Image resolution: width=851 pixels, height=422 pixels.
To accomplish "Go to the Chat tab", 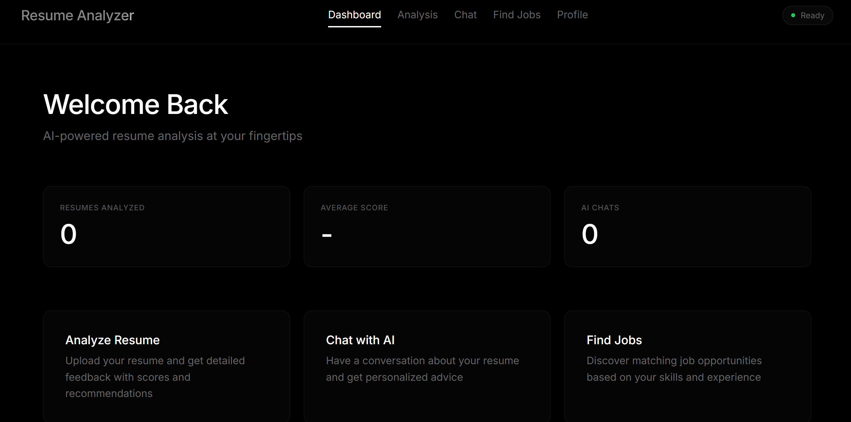I will (465, 15).
